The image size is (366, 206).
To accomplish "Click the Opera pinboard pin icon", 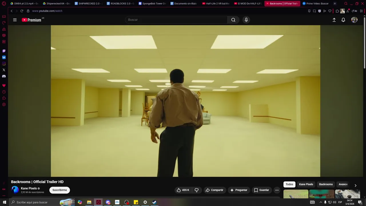I will coord(309,11).
